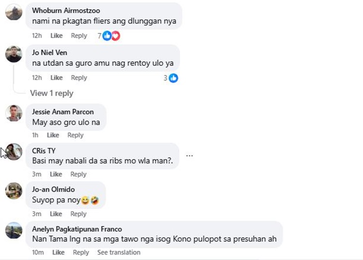Click the like reaction icon on Jo Niel Ven's comment
The height and width of the screenshot is (260, 363).
(x=173, y=78)
